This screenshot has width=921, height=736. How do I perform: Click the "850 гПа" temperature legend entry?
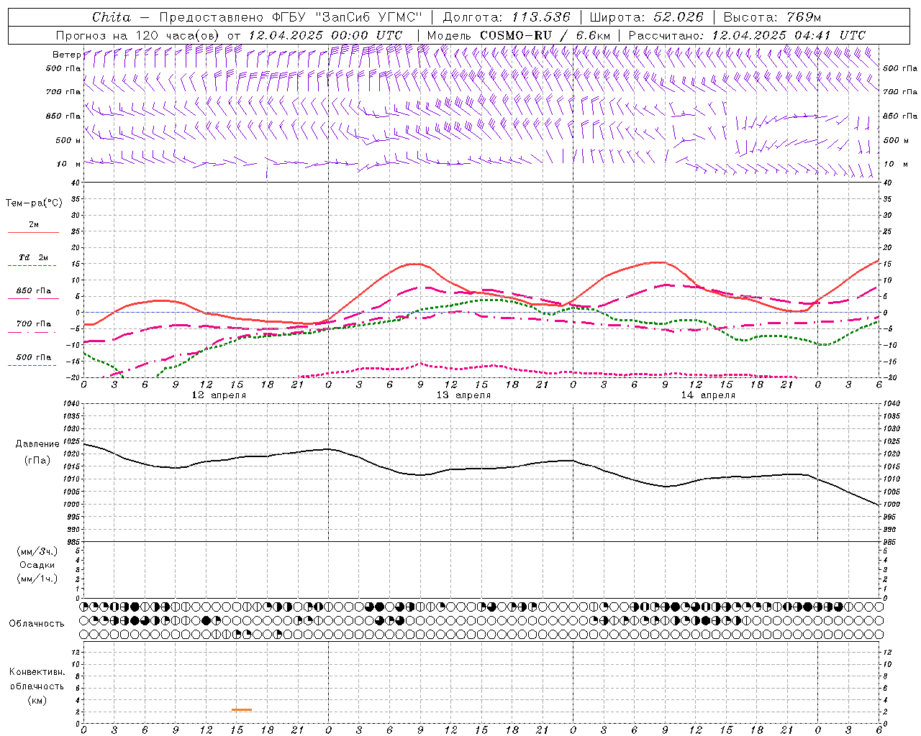point(34,291)
